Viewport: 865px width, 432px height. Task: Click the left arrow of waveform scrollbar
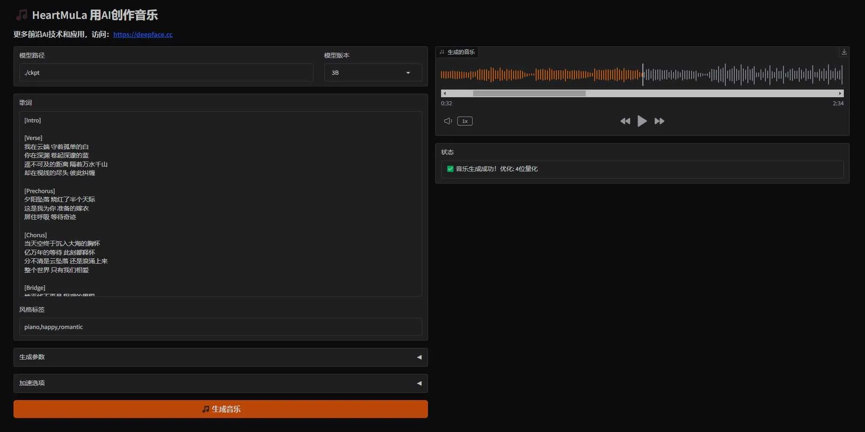(445, 94)
